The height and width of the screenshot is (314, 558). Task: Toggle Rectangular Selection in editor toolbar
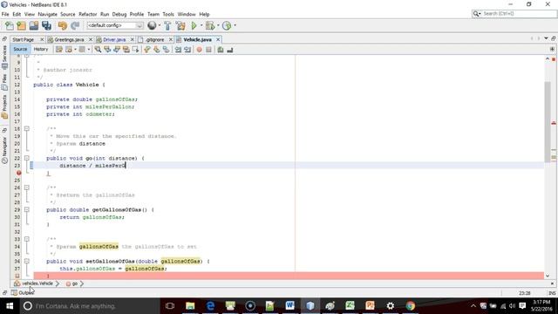pos(135,50)
